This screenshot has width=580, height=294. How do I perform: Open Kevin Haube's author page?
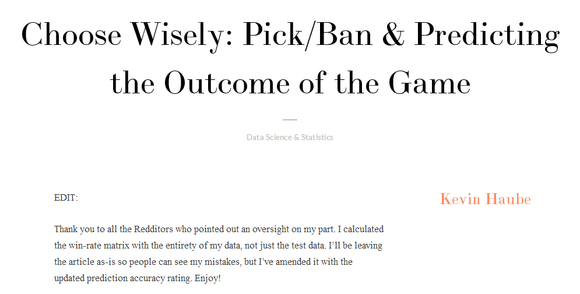(x=486, y=199)
